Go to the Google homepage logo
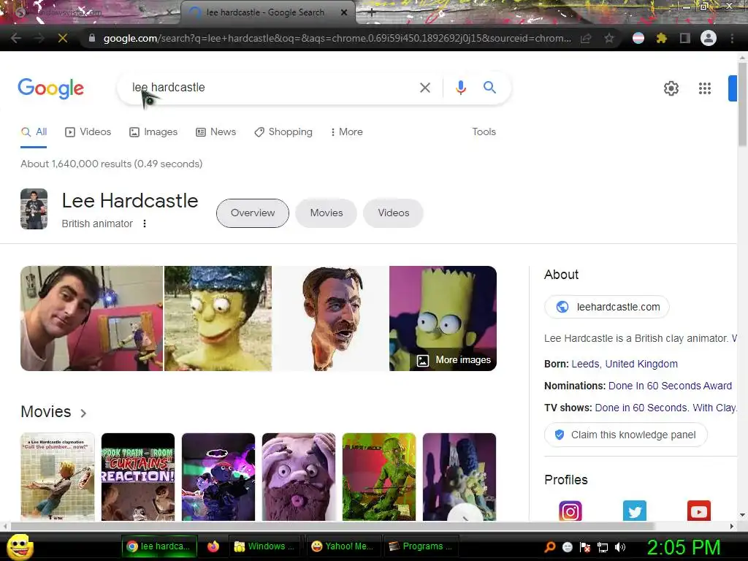 pos(51,88)
